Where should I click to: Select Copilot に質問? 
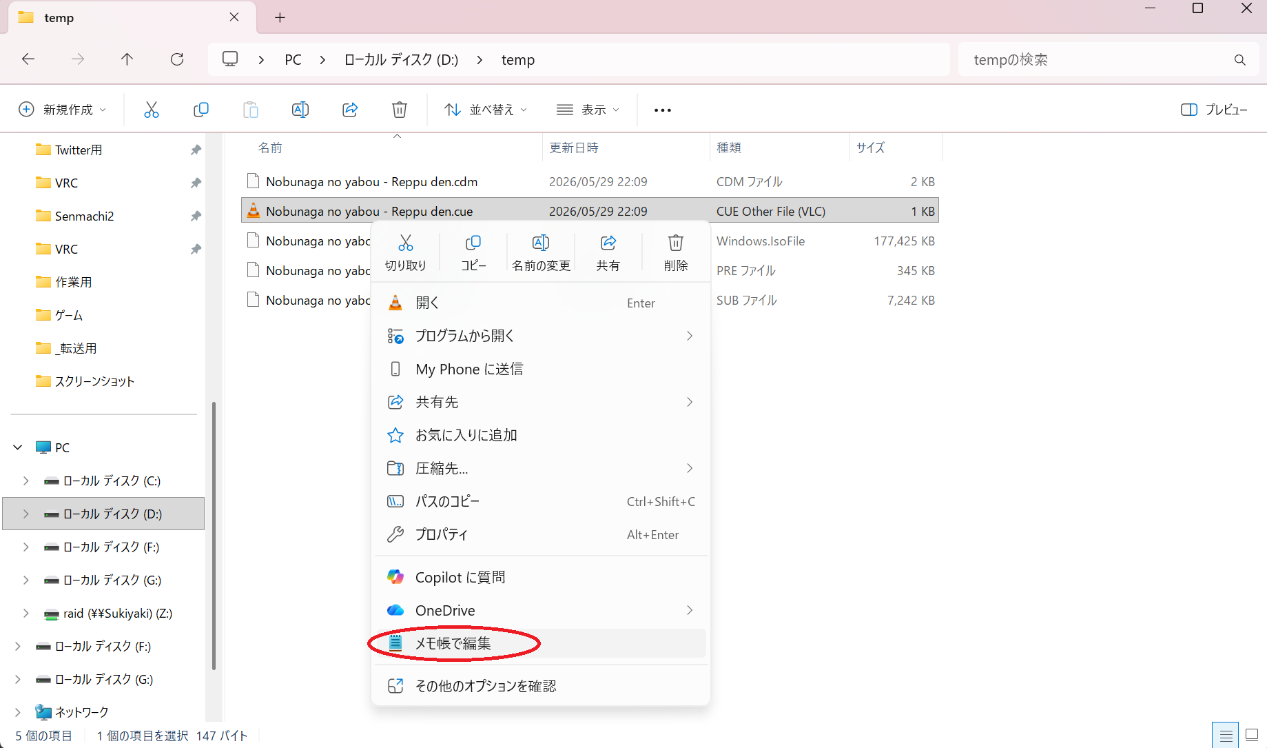(540, 577)
